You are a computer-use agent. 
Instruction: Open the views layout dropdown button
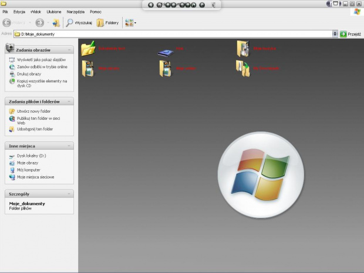click(131, 23)
